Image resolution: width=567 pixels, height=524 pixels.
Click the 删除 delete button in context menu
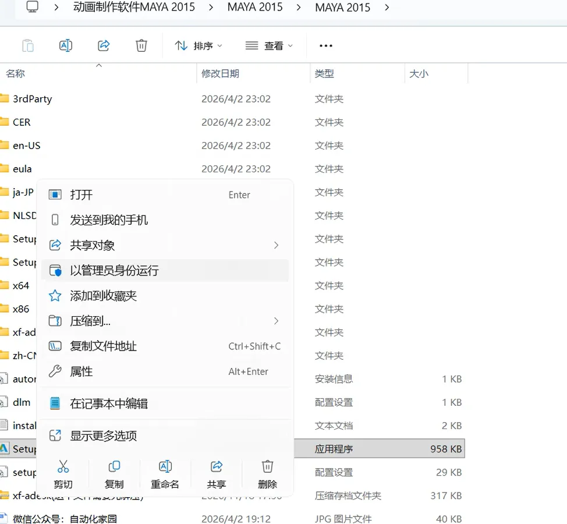click(267, 474)
